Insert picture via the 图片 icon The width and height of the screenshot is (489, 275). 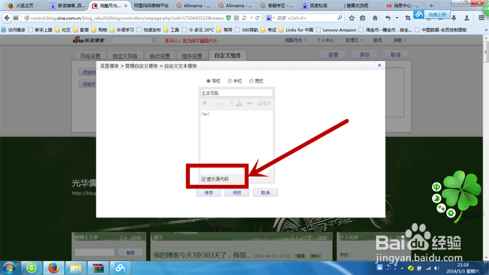(264, 103)
